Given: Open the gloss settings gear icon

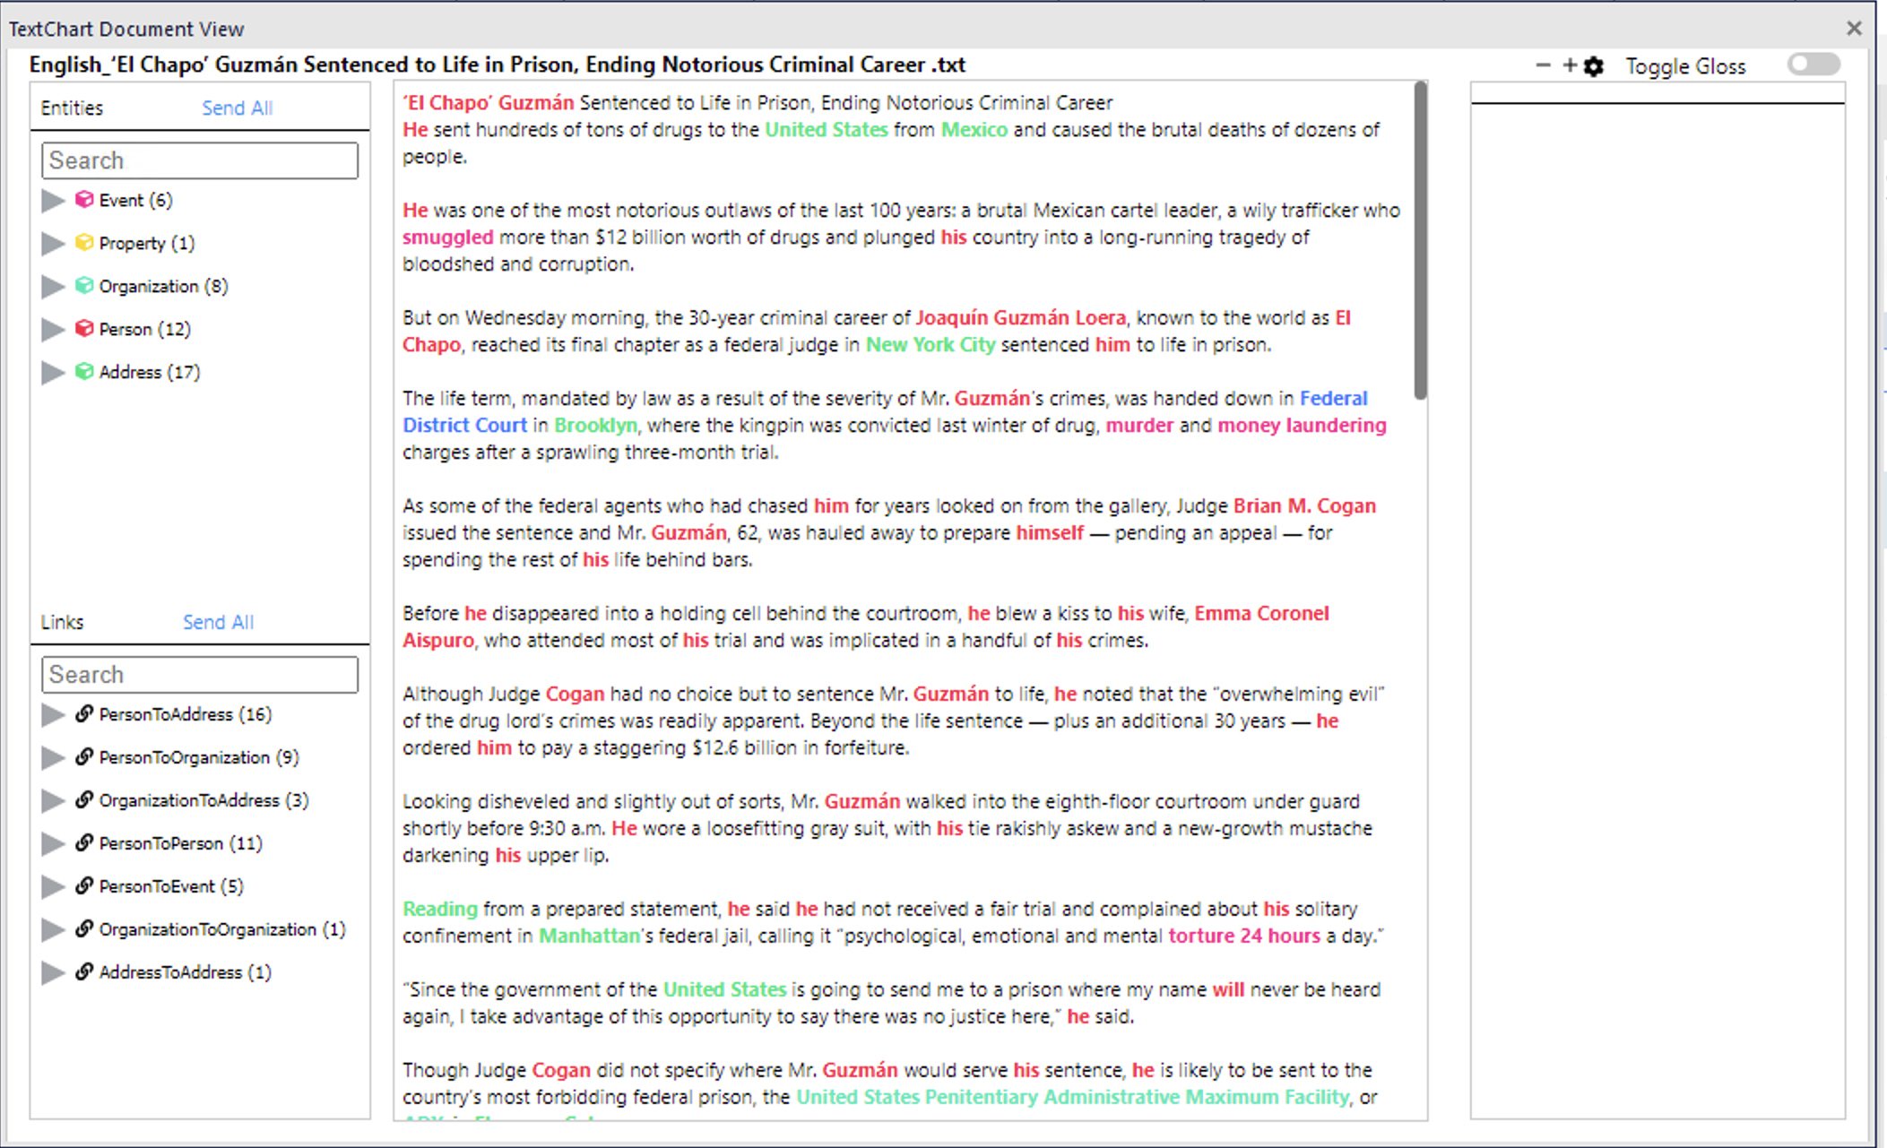Looking at the screenshot, I should (x=1595, y=65).
